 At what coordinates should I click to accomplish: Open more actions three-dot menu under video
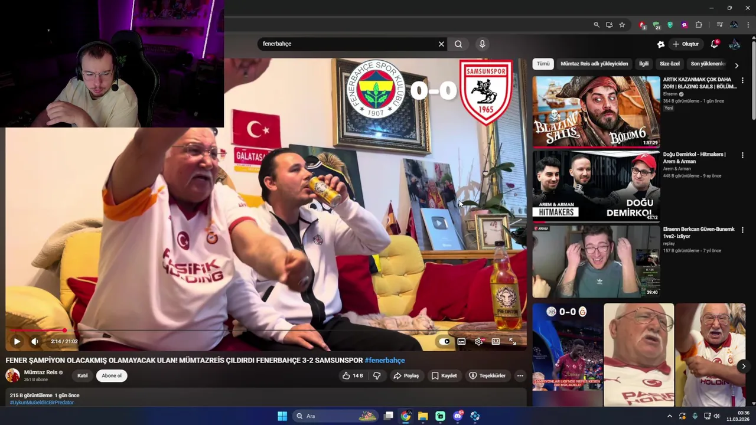click(x=520, y=375)
